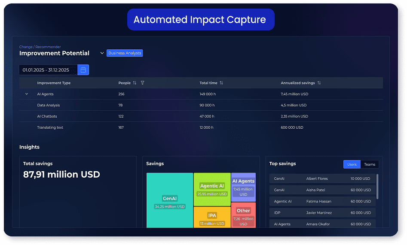Sort the People column

[x=135, y=83]
